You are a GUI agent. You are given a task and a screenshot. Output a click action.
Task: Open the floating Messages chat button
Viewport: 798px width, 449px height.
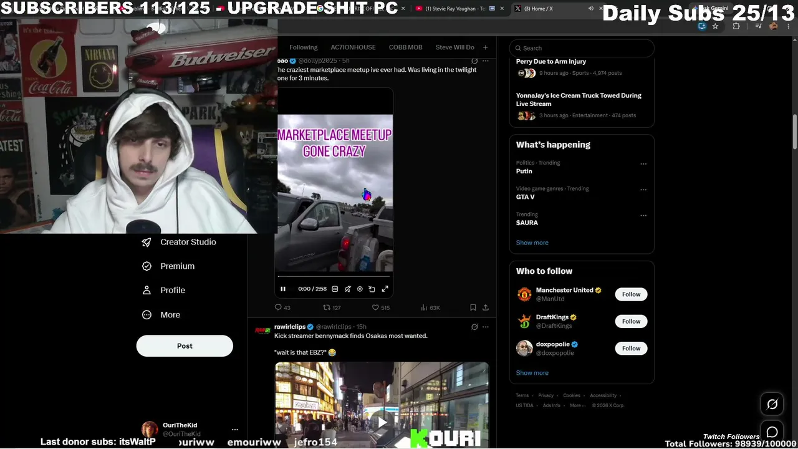tap(772, 432)
